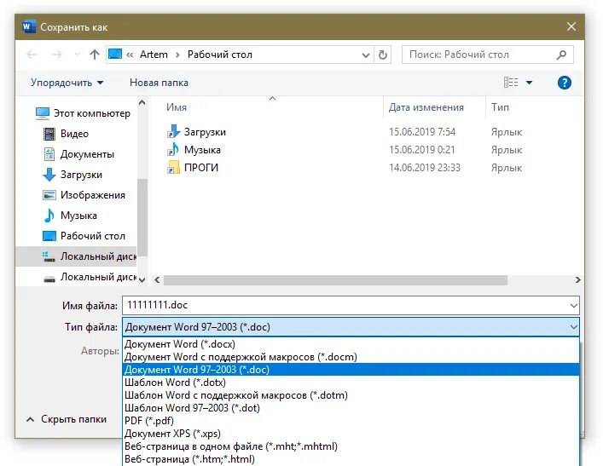Click sidebar scrollbar down arrow
This screenshot has height=466, width=603.
click(142, 280)
